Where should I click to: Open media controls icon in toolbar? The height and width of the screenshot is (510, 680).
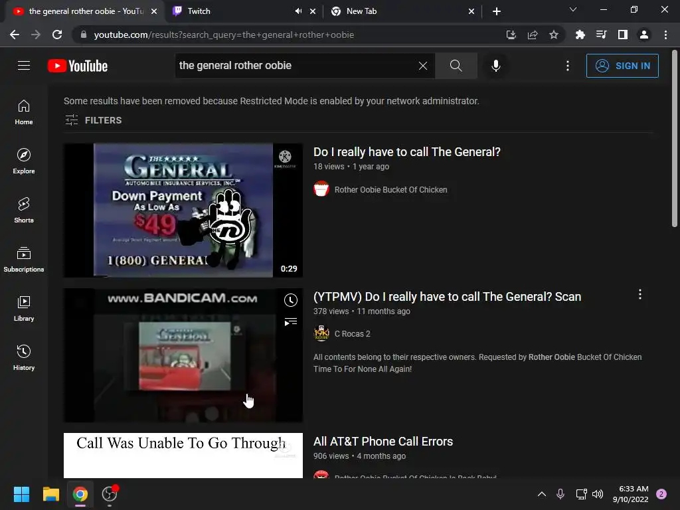[x=601, y=35]
